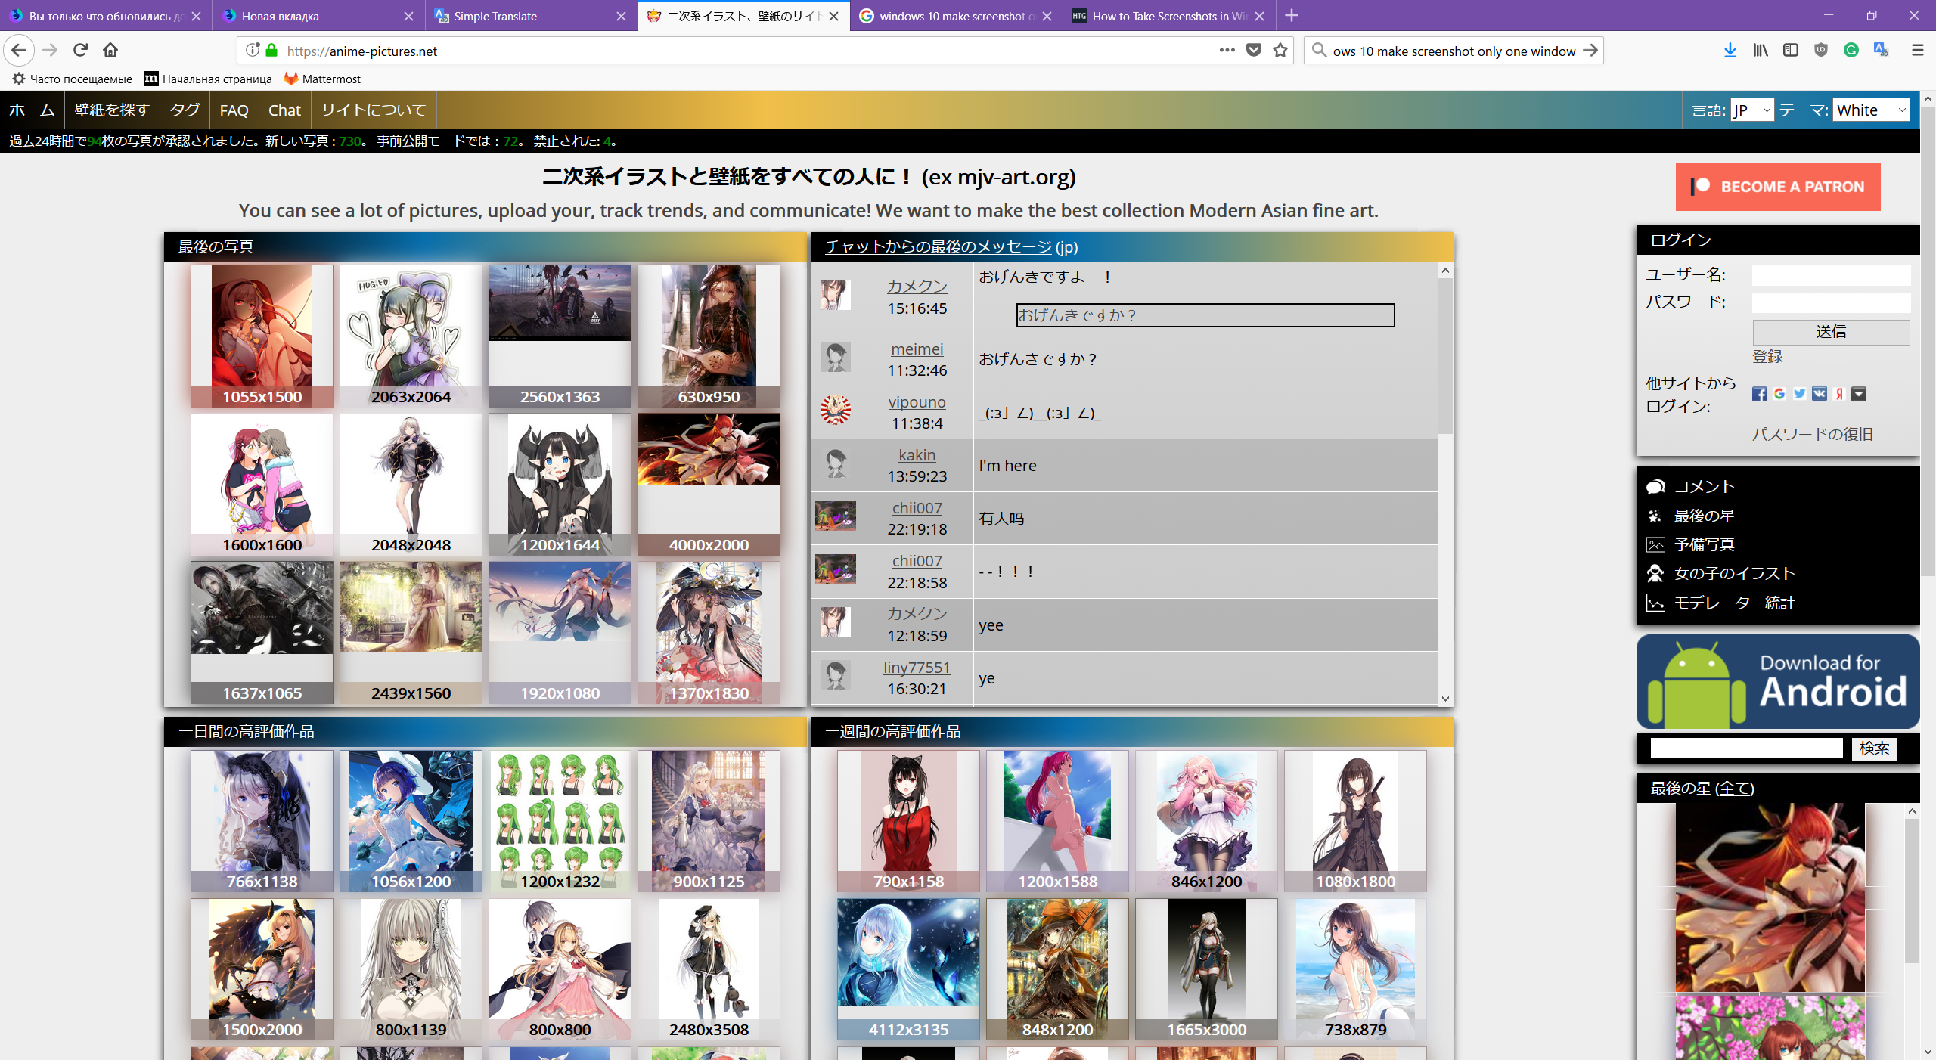Open the theme White dropdown
Image resolution: width=1936 pixels, height=1060 pixels.
click(1871, 110)
